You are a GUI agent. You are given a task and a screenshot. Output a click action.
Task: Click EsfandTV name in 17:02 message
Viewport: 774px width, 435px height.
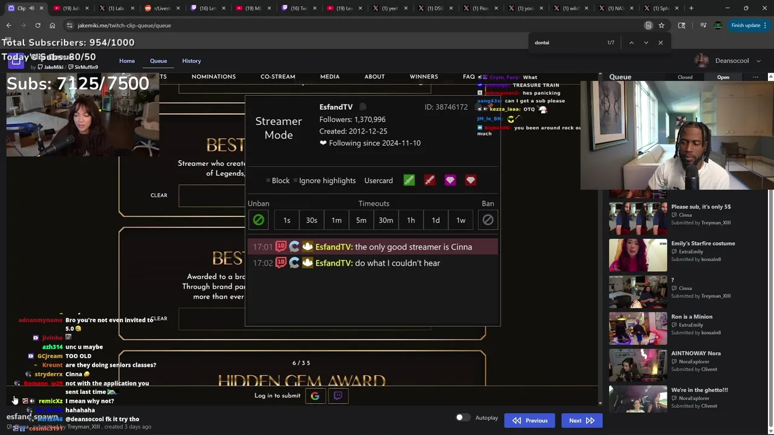[x=334, y=263]
